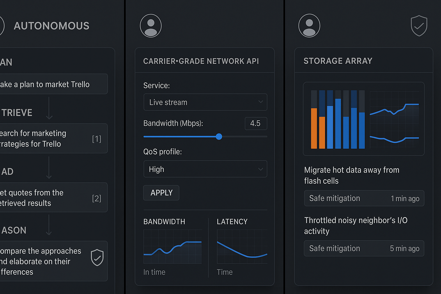Select the Safe mitigation entry from 5 min ago
The width and height of the screenshot is (441, 294).
tap(364, 248)
